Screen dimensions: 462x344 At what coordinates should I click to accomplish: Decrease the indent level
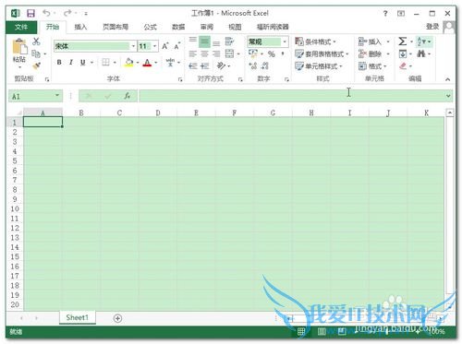pos(193,65)
